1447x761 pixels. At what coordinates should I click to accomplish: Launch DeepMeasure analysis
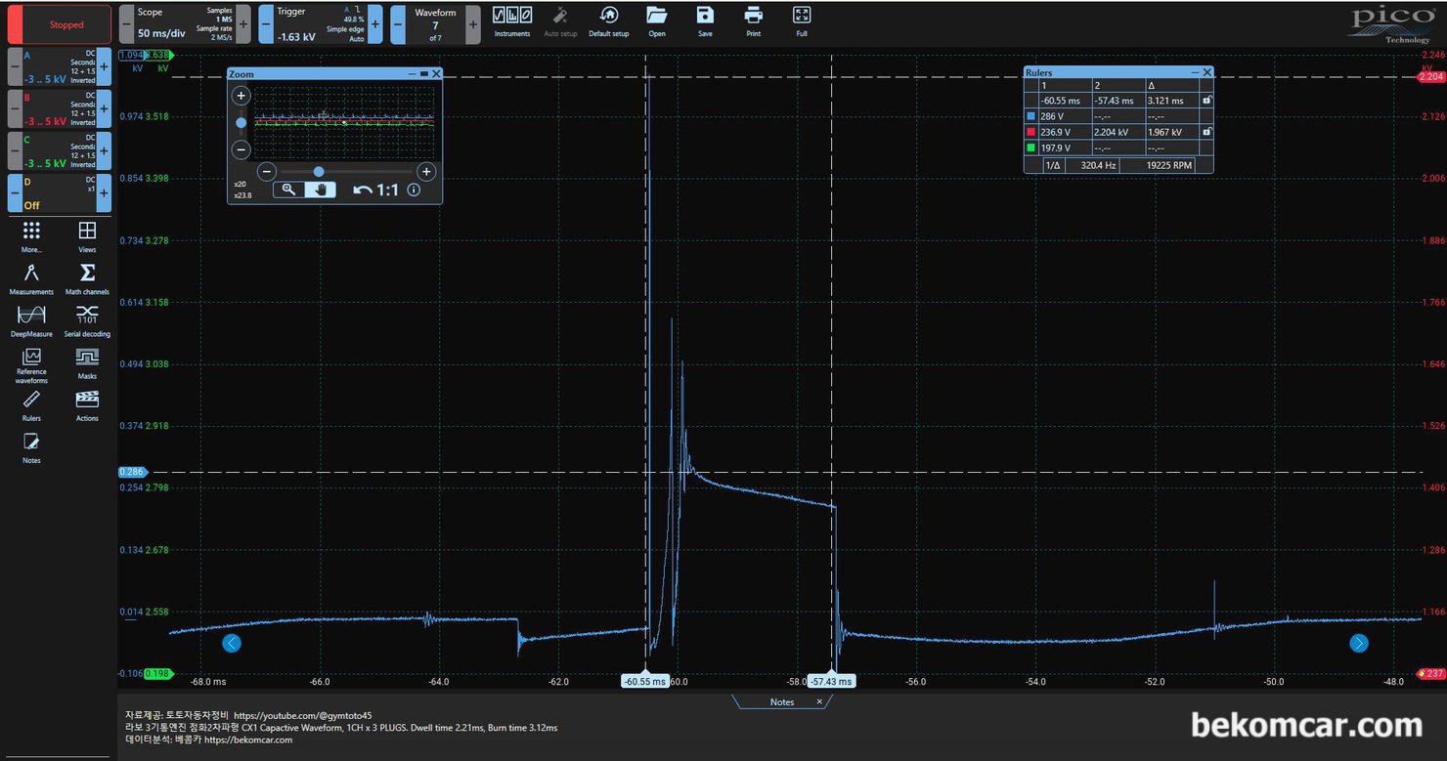click(x=31, y=319)
